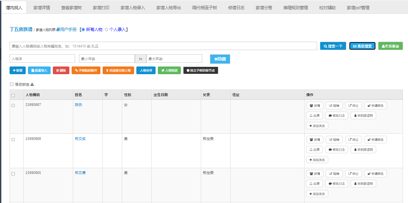Click the 人物字 input field
Viewport: 408px width, 203px height.
[x=42, y=58]
